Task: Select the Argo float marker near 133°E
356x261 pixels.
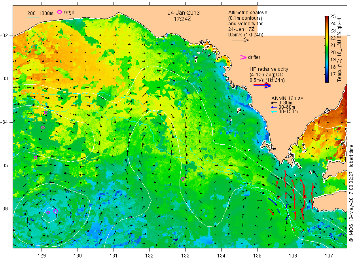Action: pyautogui.click(x=183, y=179)
